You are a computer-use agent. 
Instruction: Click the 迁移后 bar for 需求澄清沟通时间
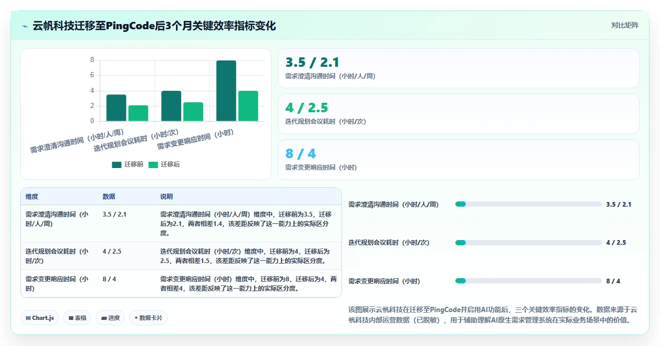pyautogui.click(x=138, y=113)
